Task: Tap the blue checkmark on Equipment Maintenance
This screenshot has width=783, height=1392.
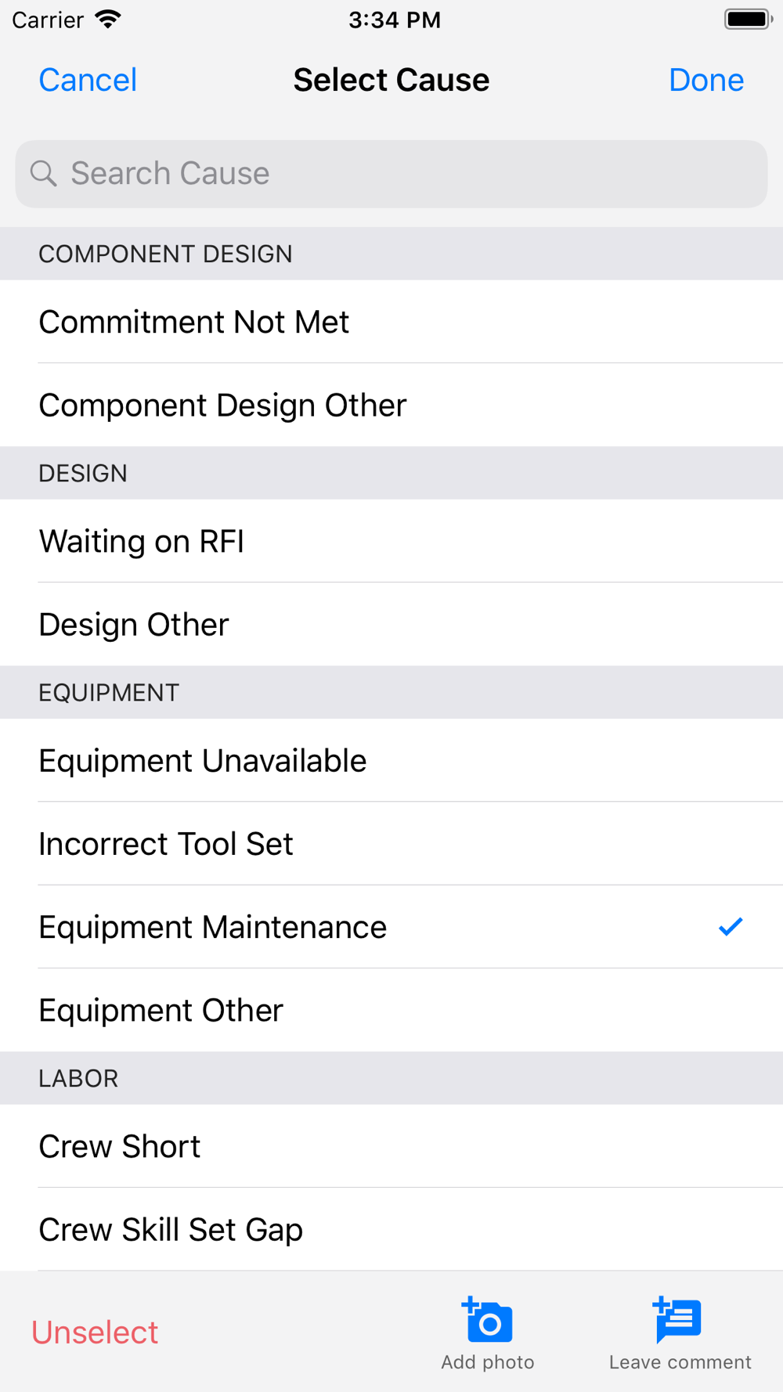Action: (730, 927)
